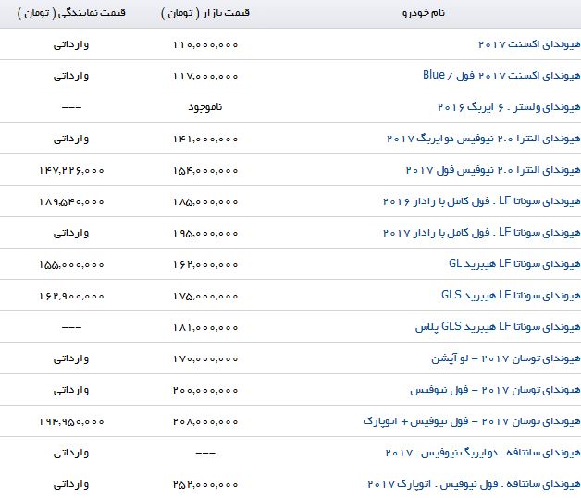Click the قیمت بازار (تومان) column header
The height and width of the screenshot is (498, 581).
point(204,13)
